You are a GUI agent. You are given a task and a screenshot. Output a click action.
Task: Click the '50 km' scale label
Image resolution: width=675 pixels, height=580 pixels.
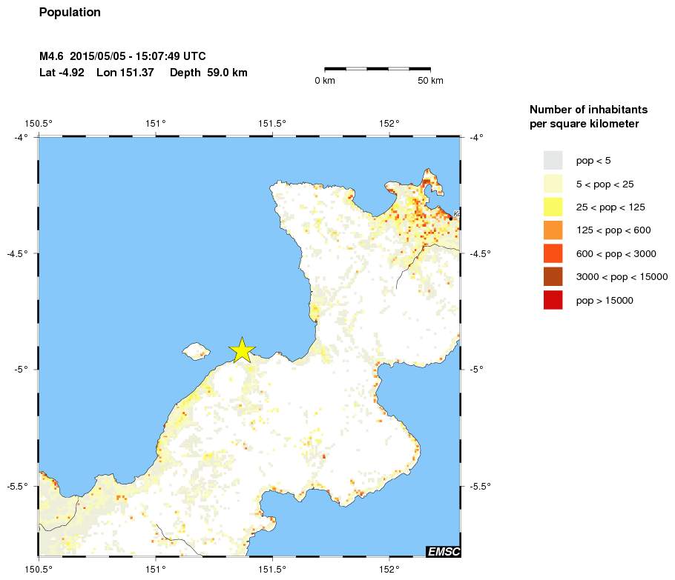(x=430, y=81)
